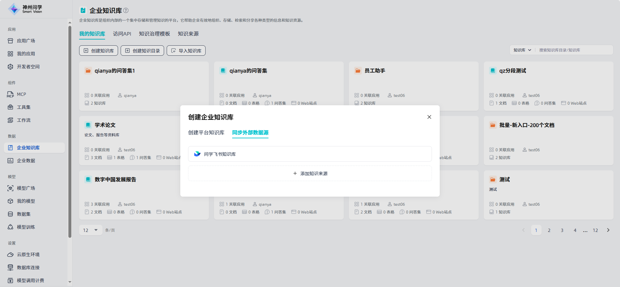Click the 问学飞书知识库 logo icon

click(x=197, y=154)
